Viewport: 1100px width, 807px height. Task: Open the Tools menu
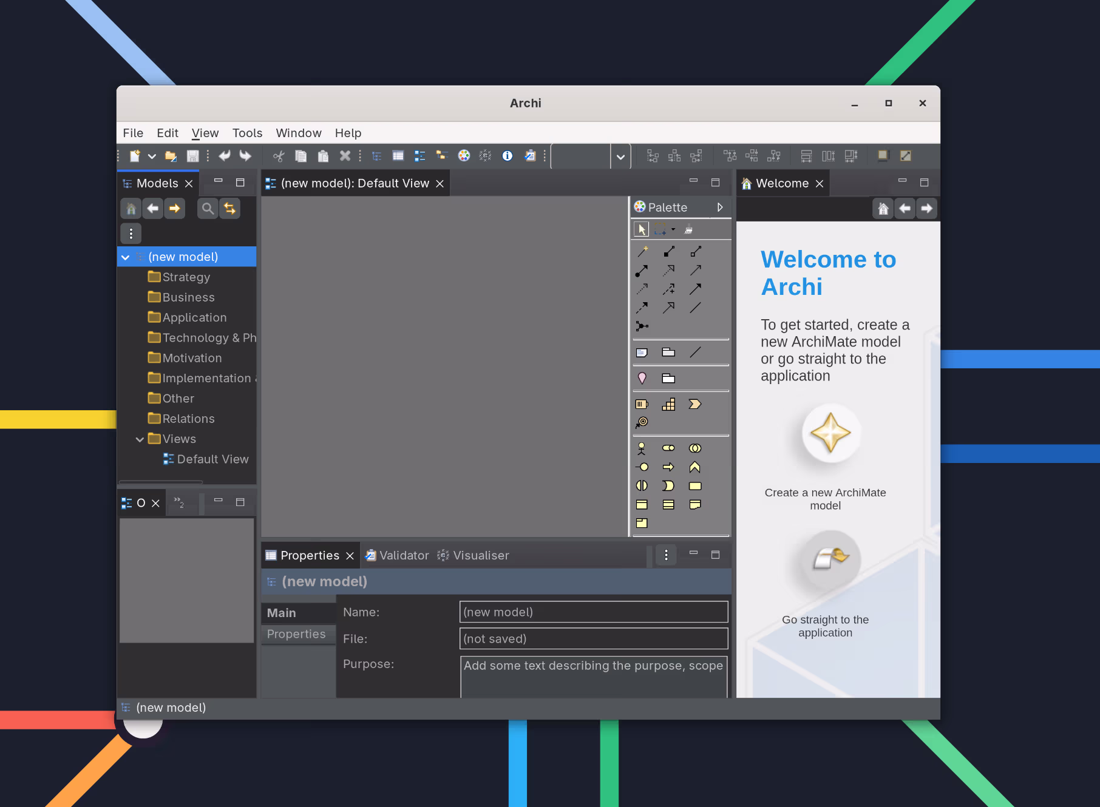coord(247,133)
